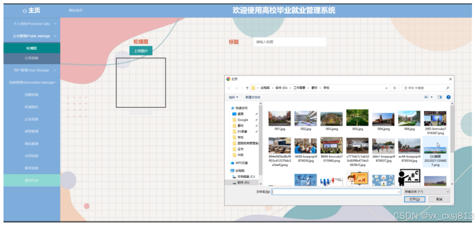Expand 个人资料/Personal Data menu
Screen dimensions: 476x225
pos(32,24)
